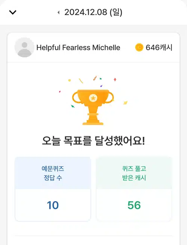Tap the star emblem on the trophy
187x245 pixels.
click(93, 98)
